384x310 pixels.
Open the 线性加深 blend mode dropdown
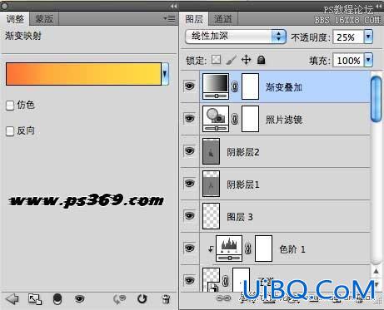pos(236,36)
